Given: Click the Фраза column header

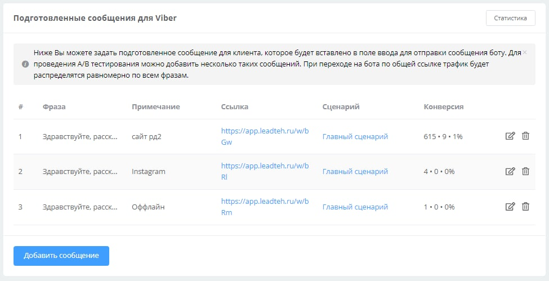Looking at the screenshot, I should [x=54, y=107].
